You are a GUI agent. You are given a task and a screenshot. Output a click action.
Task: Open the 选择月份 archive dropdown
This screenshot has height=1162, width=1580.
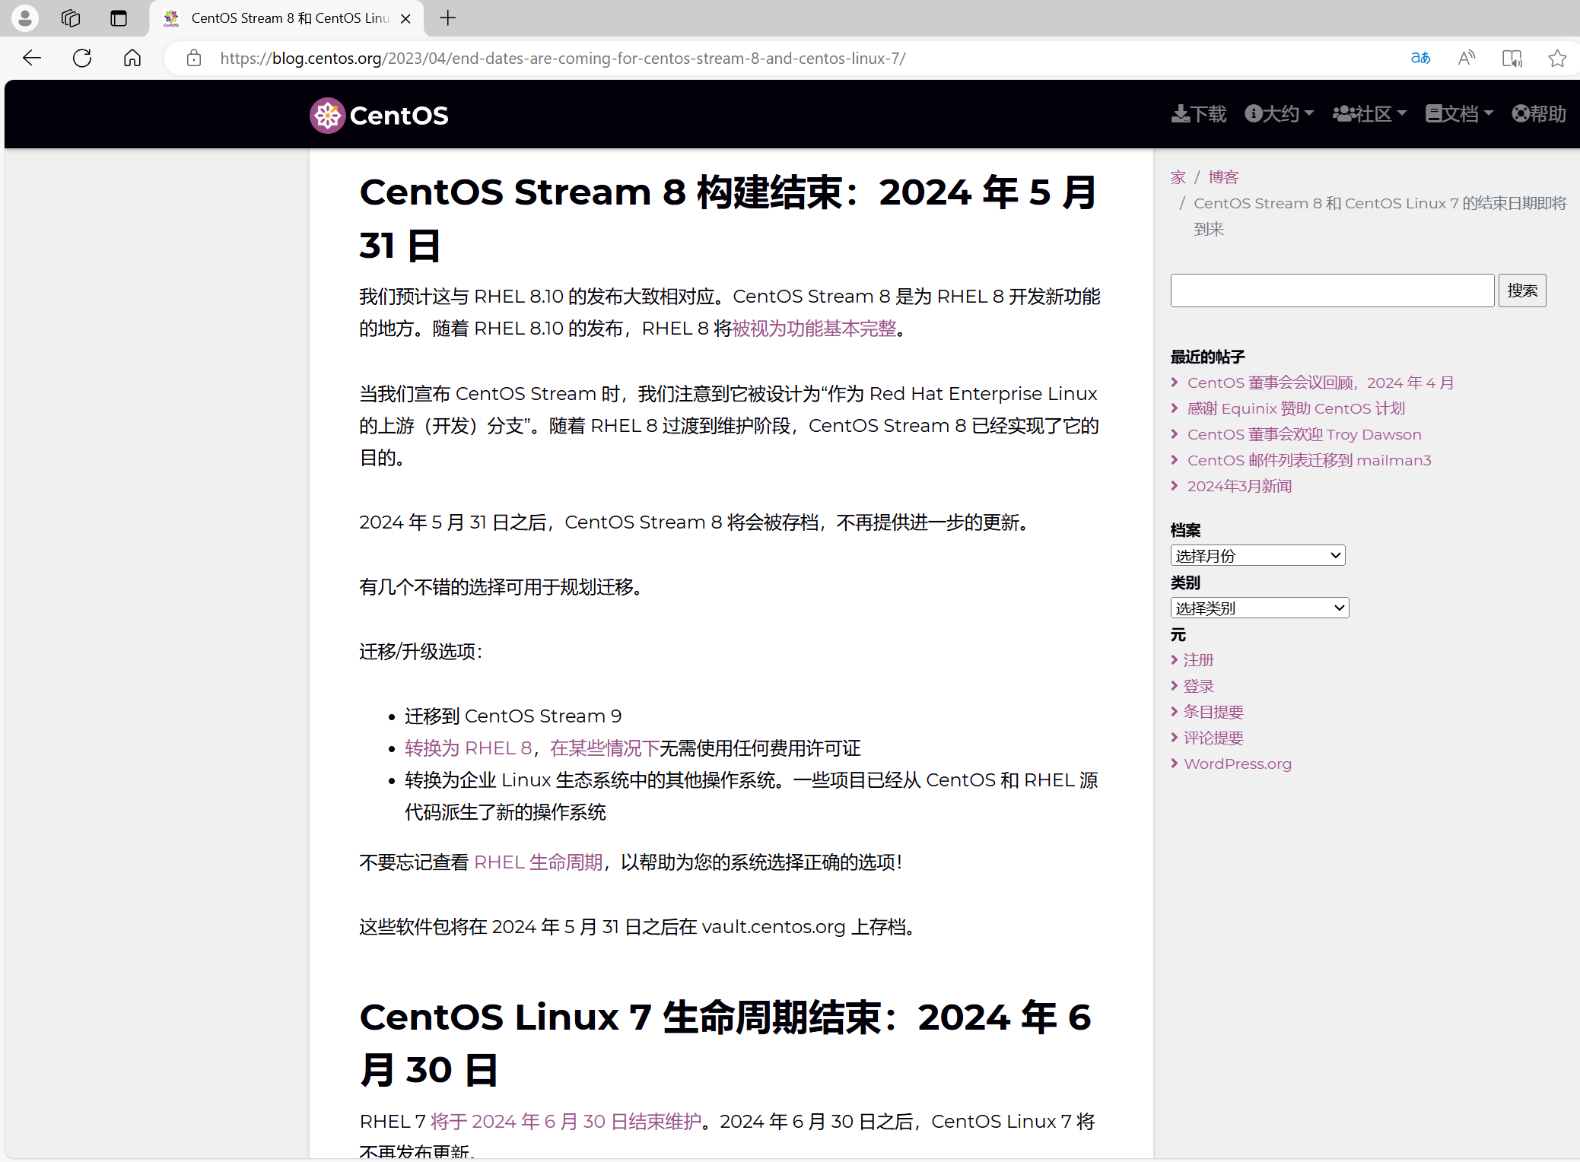[x=1257, y=555]
